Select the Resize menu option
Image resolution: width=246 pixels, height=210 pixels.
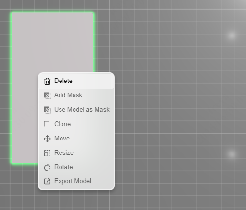[x=76, y=153]
